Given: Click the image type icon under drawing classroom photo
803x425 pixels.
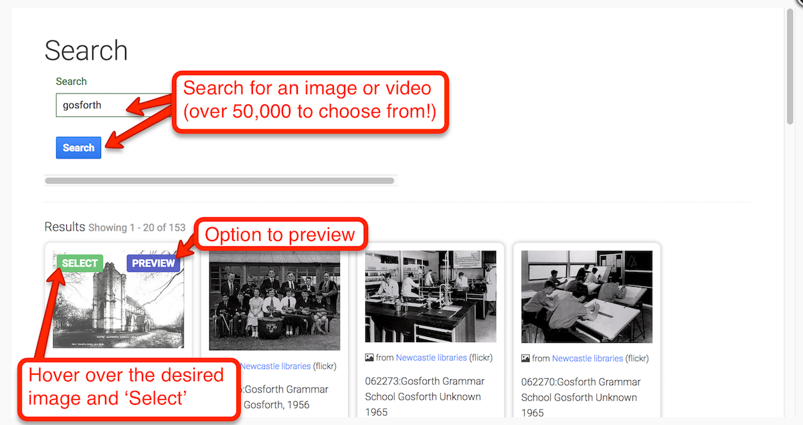Looking at the screenshot, I should (525, 358).
